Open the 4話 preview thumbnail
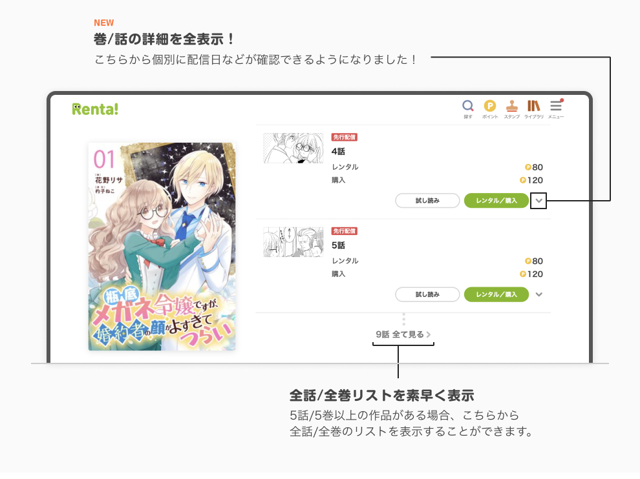Viewport: 640px width, 479px height. click(293, 148)
